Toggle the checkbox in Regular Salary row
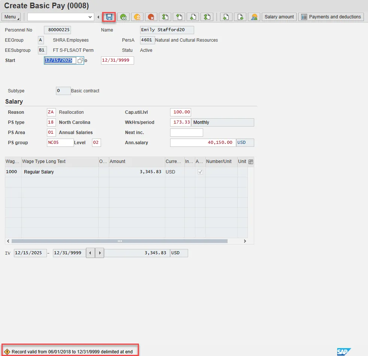368x356 pixels. pos(200,172)
